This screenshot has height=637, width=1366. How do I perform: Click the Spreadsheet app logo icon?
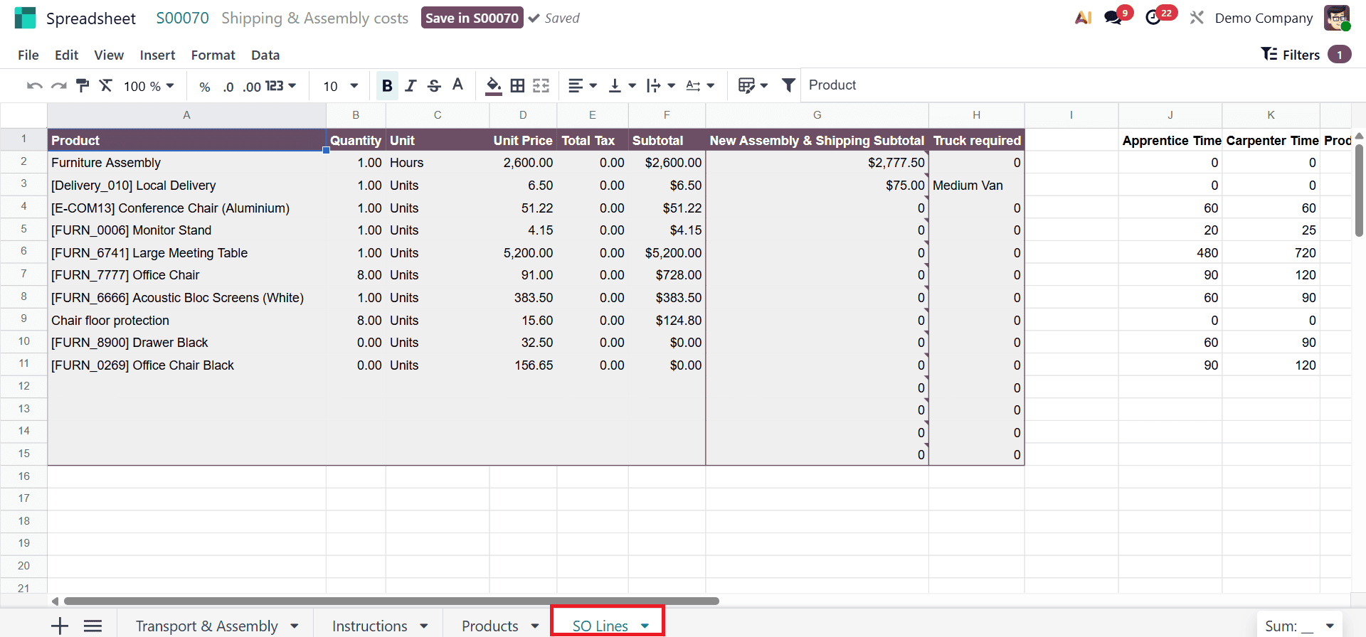click(25, 18)
